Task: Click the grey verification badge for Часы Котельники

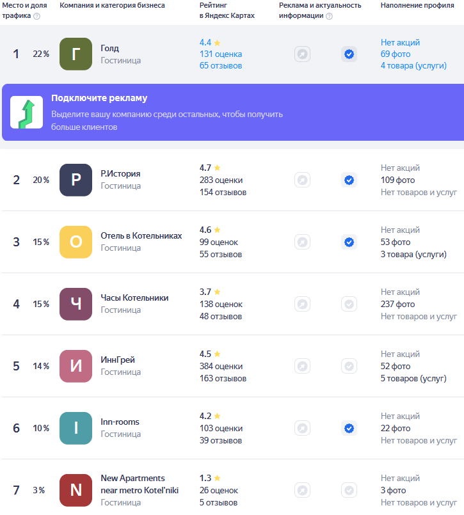Action: tap(349, 304)
